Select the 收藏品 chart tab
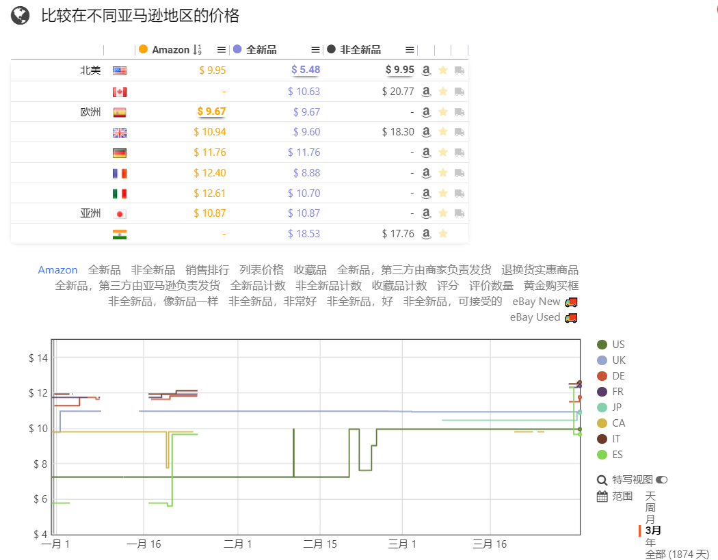The width and height of the screenshot is (718, 560). click(310, 269)
